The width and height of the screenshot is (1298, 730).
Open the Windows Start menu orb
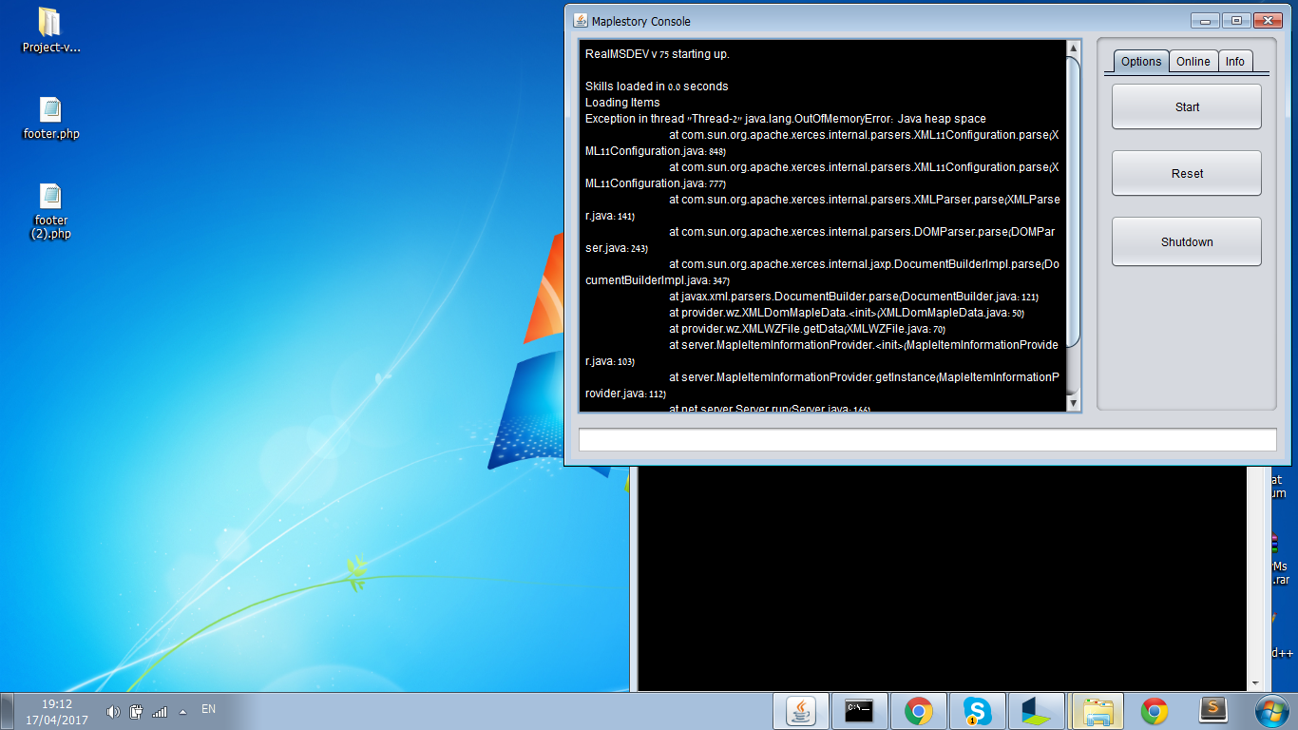pyautogui.click(x=1270, y=711)
